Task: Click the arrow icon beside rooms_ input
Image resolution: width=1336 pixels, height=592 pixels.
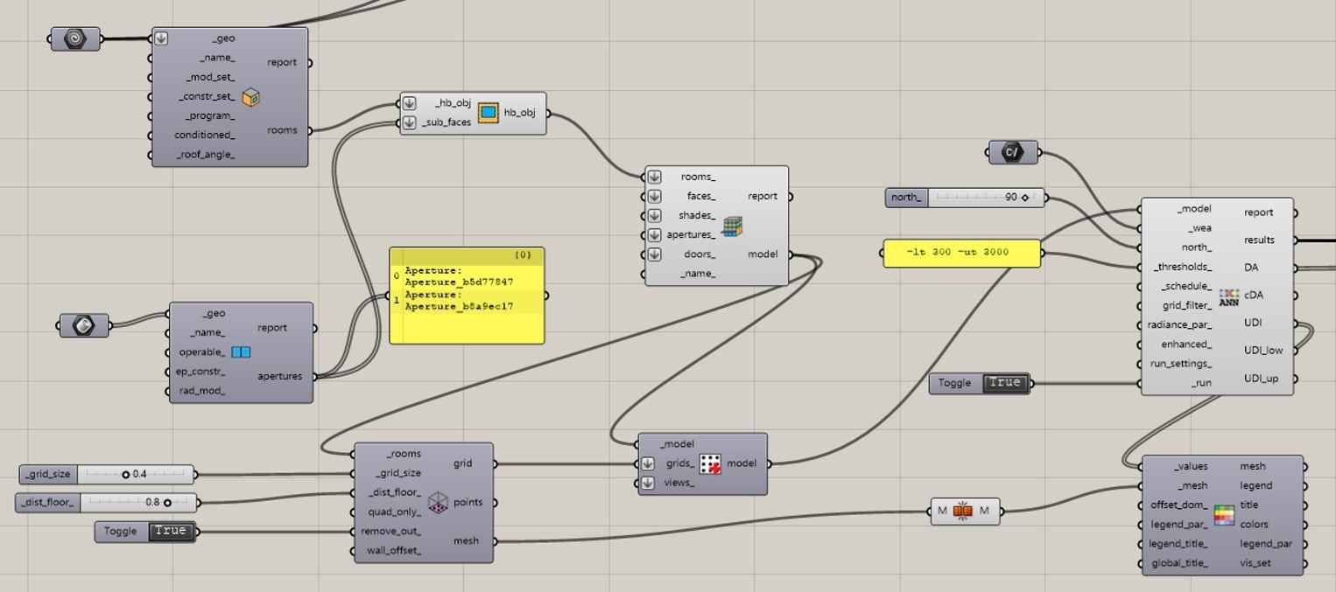Action: coord(654,177)
